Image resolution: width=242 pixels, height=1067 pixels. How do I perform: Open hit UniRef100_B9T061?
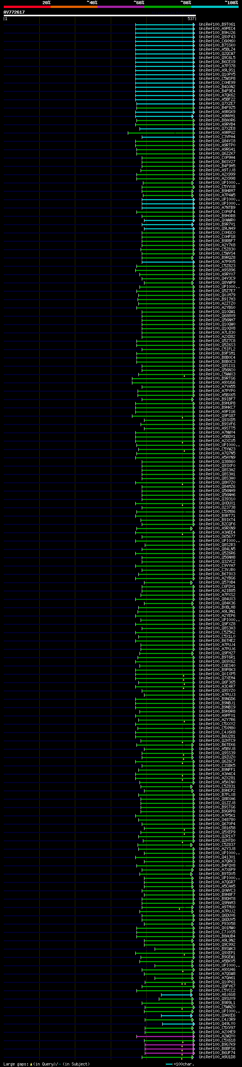[217, 25]
